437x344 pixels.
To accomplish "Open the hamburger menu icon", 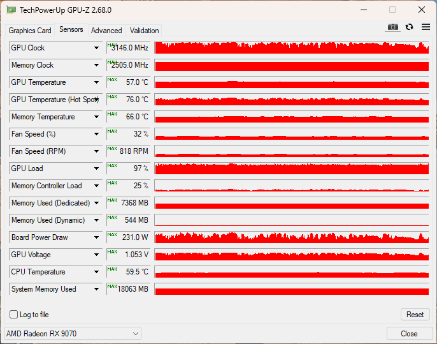I will coord(426,27).
